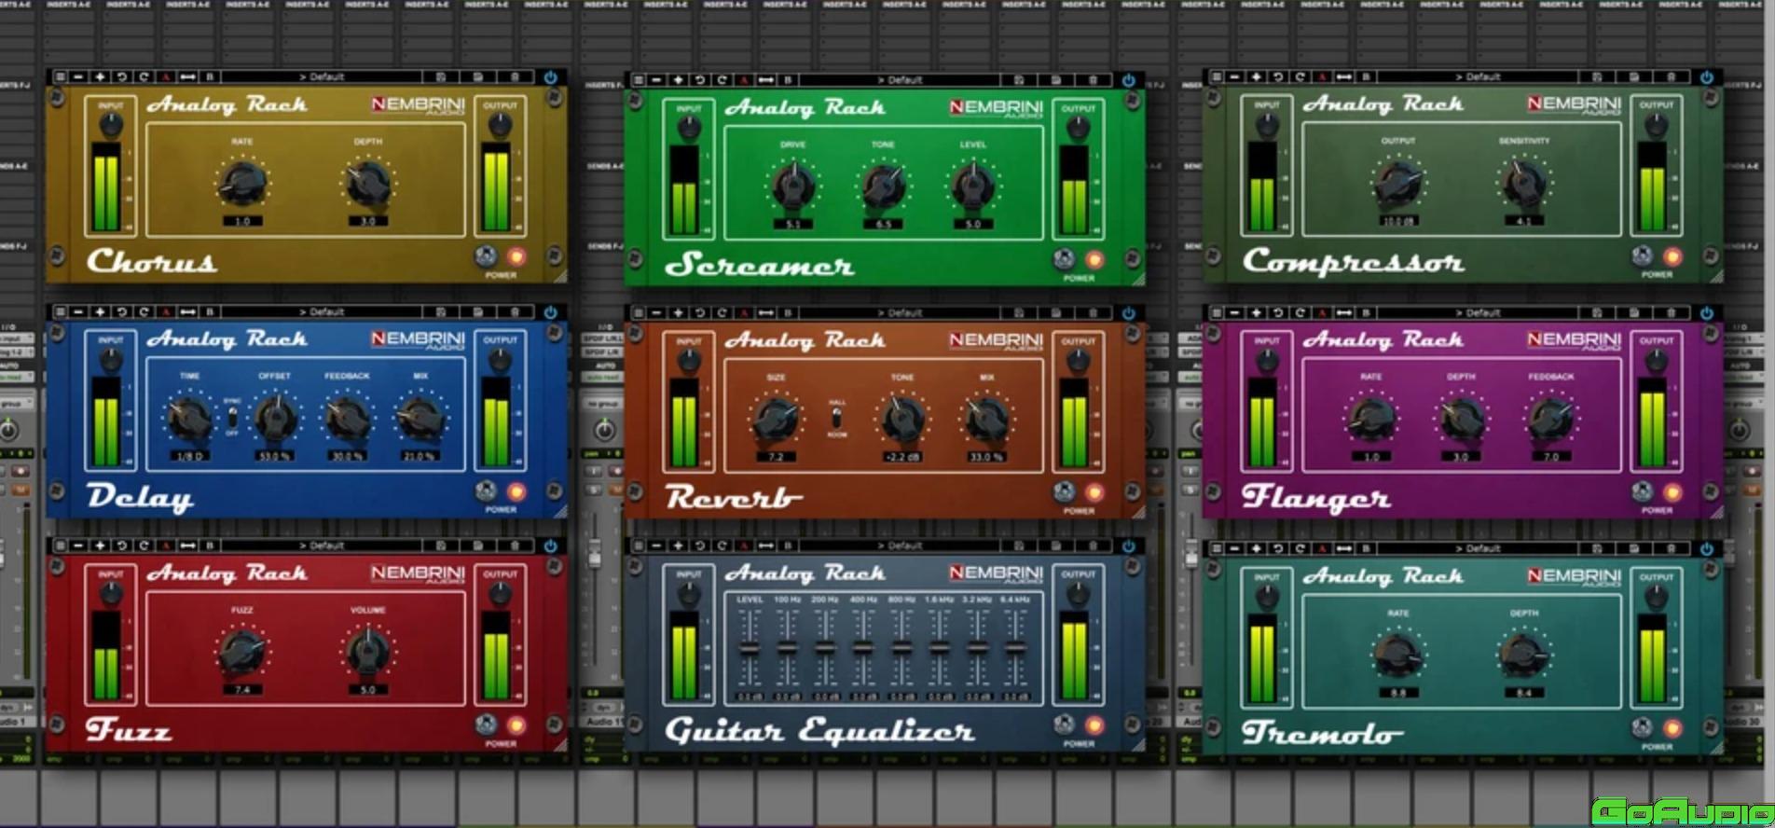Click save-as preset icon in Compressor toolbar
This screenshot has width=1775, height=828.
coord(1633,76)
